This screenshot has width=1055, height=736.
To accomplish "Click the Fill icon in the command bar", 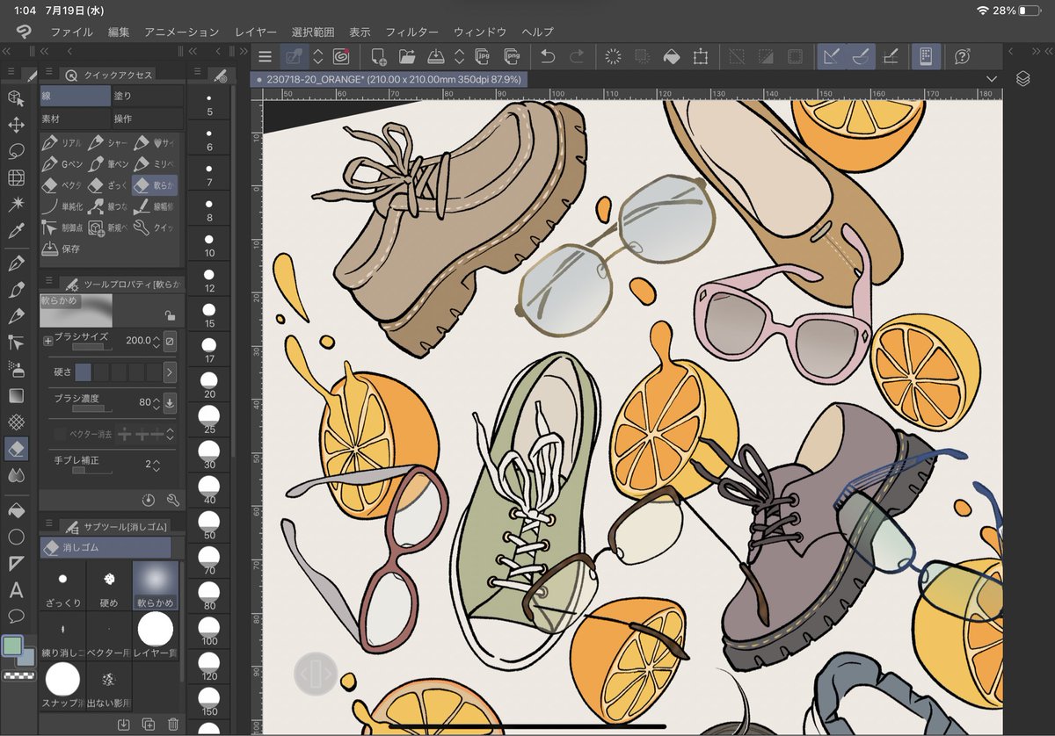I will click(671, 56).
